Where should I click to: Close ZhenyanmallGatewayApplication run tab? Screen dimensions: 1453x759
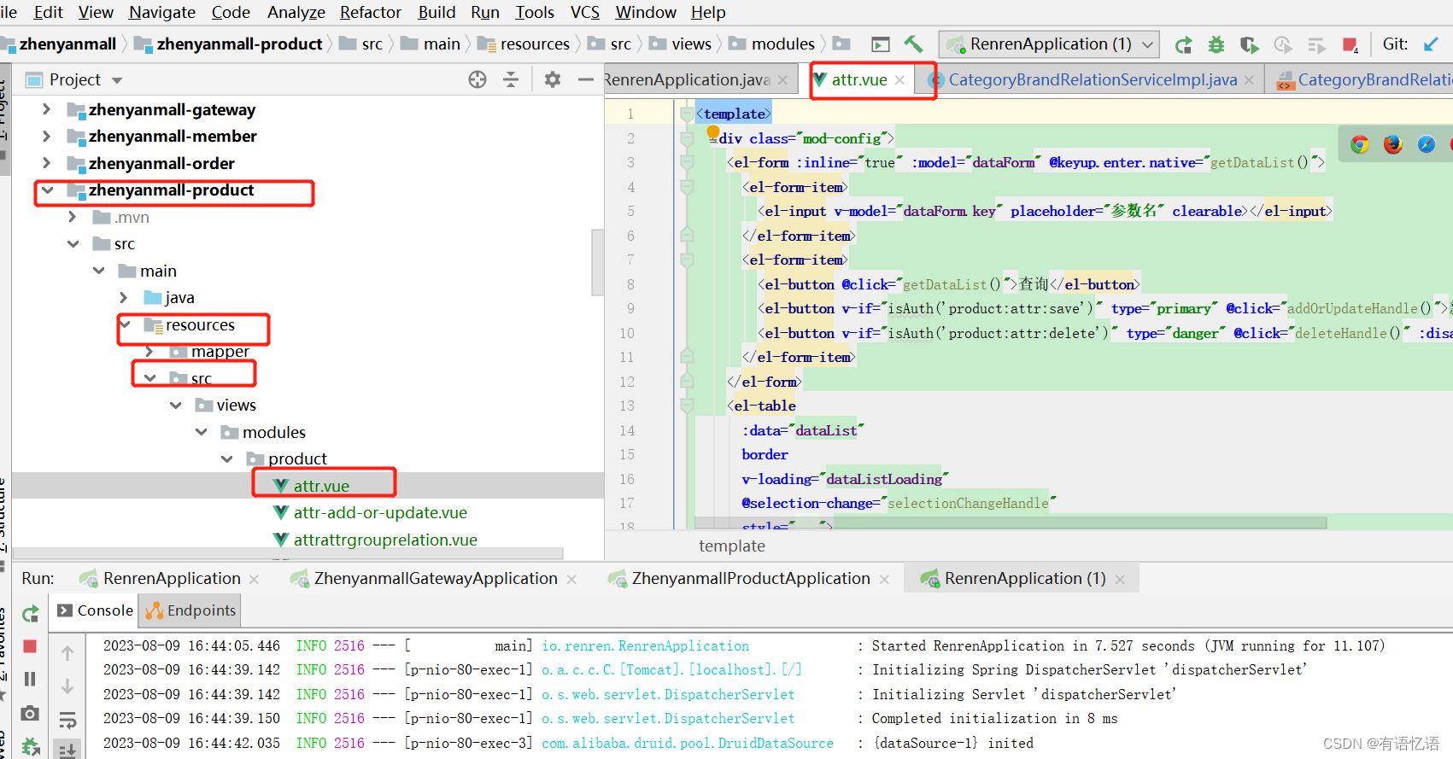click(x=571, y=579)
